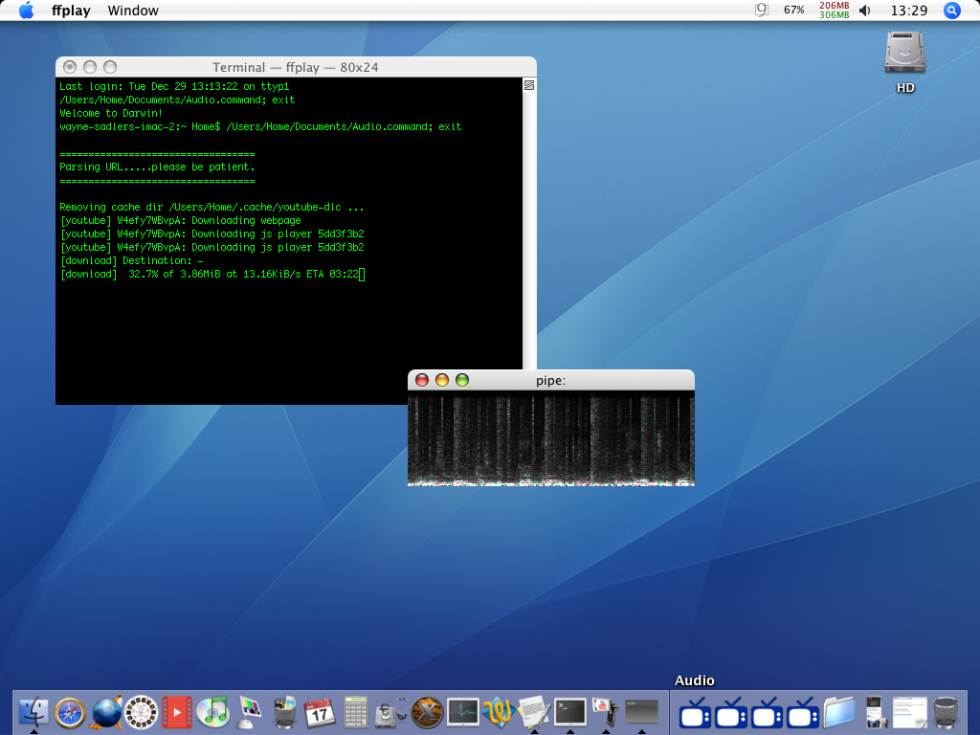Open iTunes from the Dock
980x735 pixels.
coord(213,712)
